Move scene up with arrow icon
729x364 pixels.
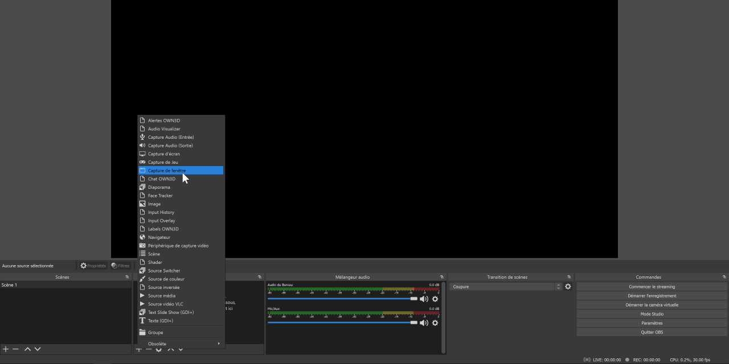coord(27,349)
